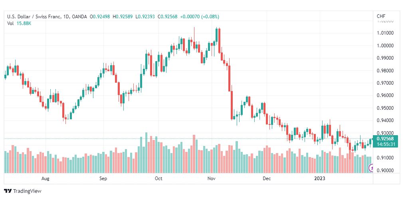404x198 pixels.
Task: Select the Aug label on time axis
Action: pos(45,179)
